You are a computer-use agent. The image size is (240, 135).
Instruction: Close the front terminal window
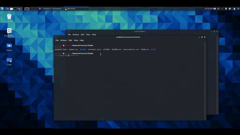click(205, 37)
